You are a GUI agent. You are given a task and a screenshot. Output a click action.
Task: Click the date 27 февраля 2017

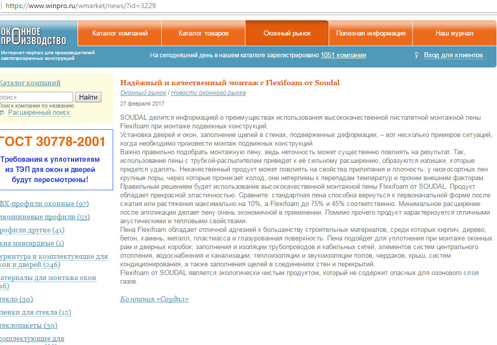click(142, 103)
